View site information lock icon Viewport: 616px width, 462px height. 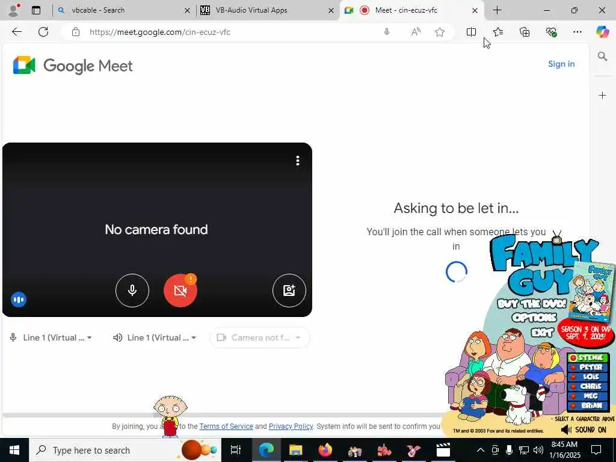click(x=75, y=32)
